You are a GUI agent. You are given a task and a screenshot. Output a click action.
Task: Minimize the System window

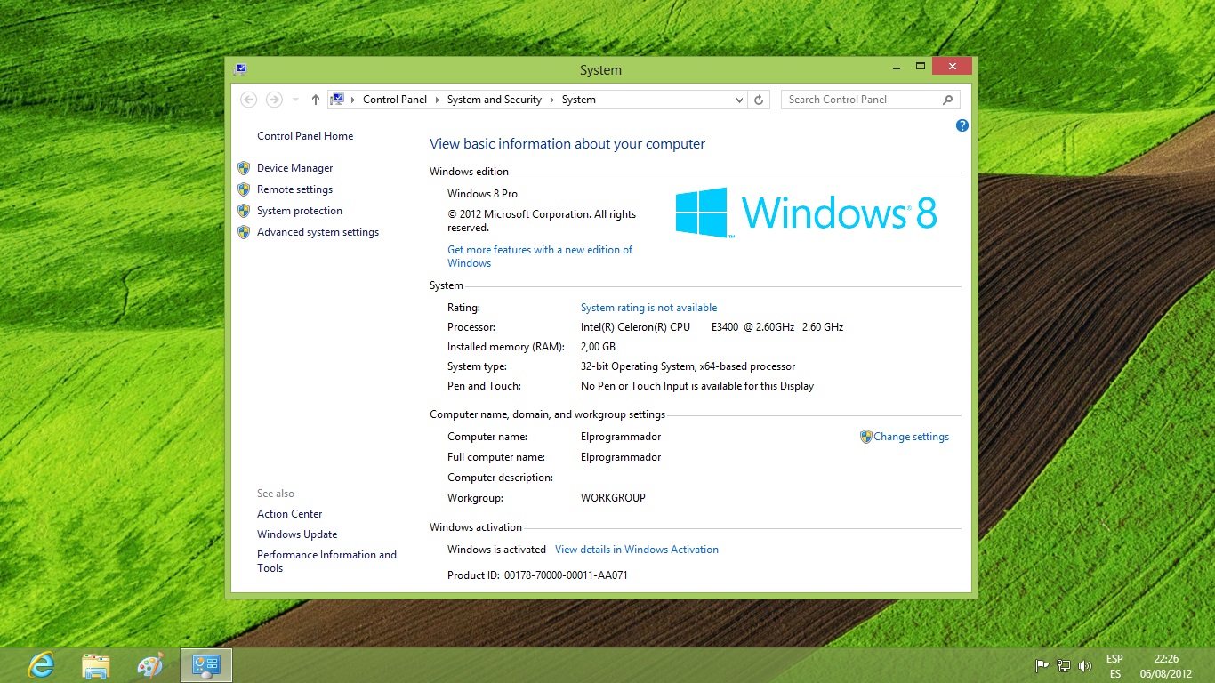[x=897, y=67]
